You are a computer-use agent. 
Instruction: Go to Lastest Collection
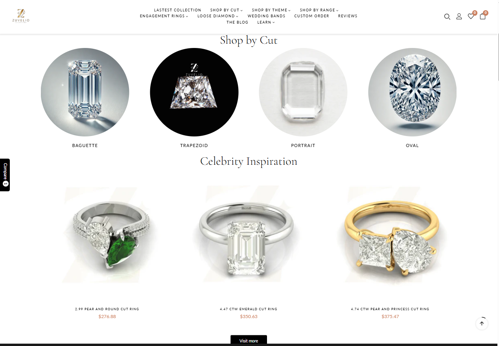point(177,10)
